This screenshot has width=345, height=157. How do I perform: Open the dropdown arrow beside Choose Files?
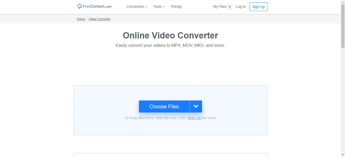click(x=196, y=107)
